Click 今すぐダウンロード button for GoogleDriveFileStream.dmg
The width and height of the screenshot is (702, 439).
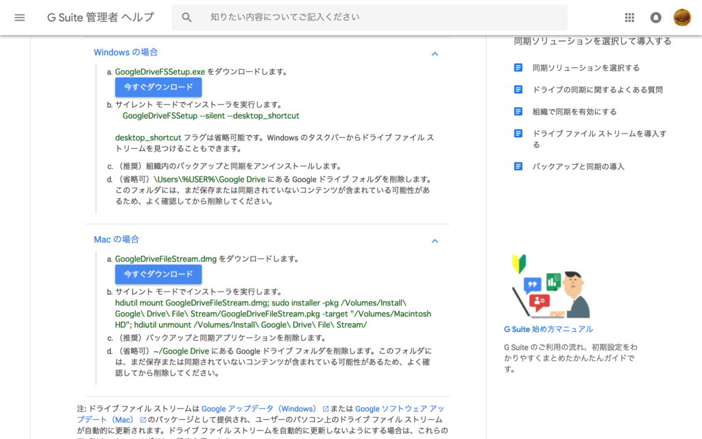(x=158, y=274)
